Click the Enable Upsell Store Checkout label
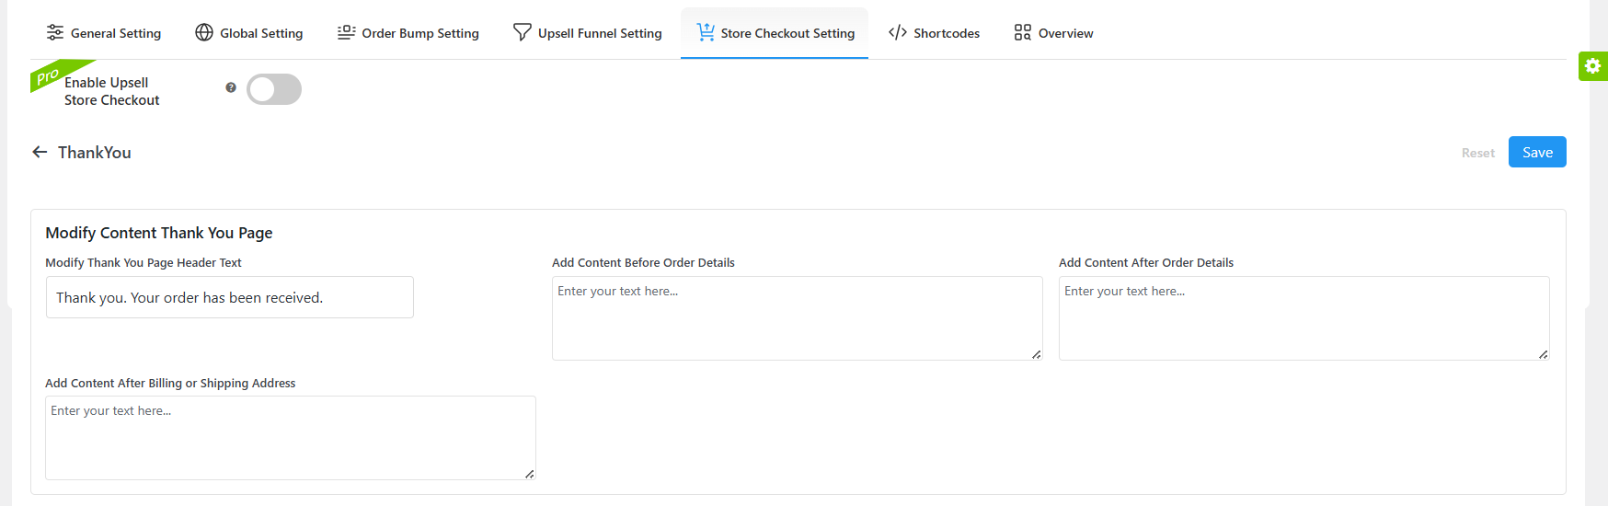The height and width of the screenshot is (506, 1608). (111, 91)
